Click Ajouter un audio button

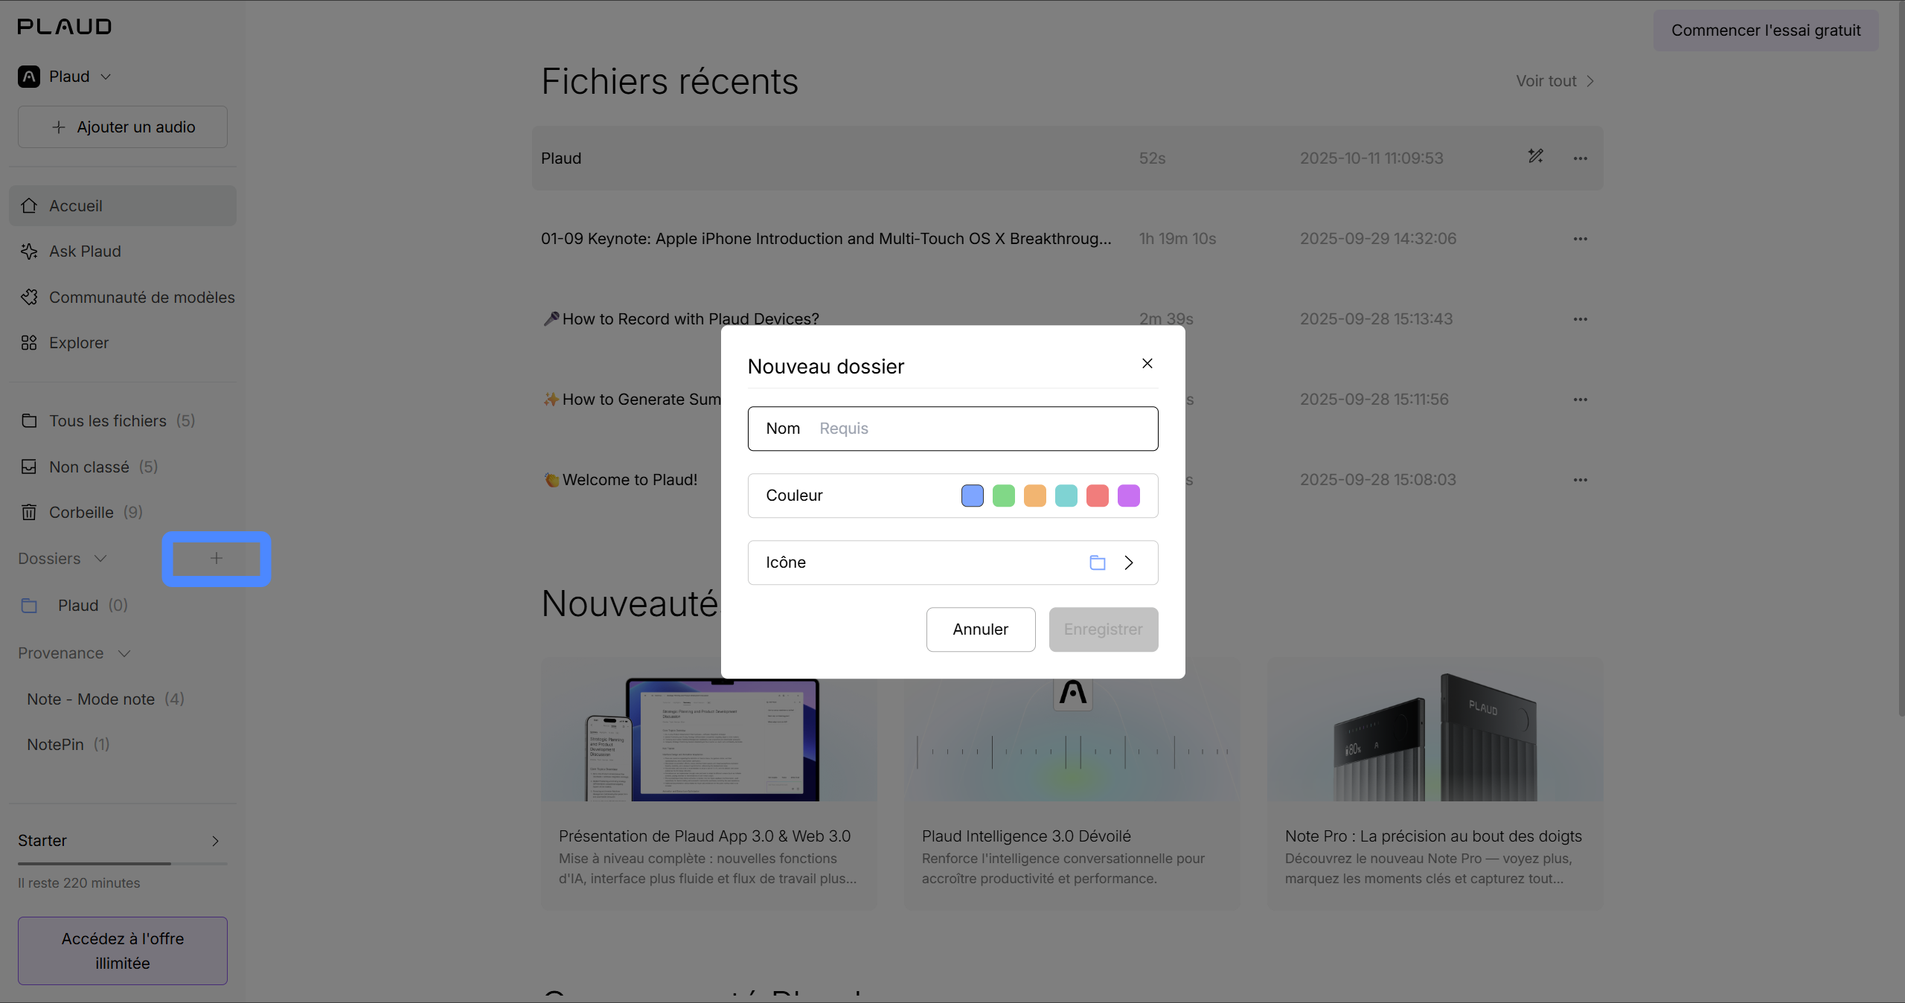pyautogui.click(x=123, y=127)
